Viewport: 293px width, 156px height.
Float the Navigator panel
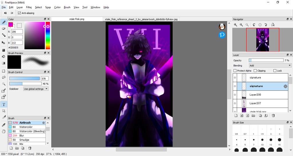pyautogui.click(x=288, y=19)
